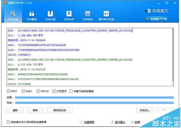Screen dimensions: 181x128
Task: Click MD5 value 1E1EF0EBFB9B8FC970C457107AA5624F
Action: (42, 45)
